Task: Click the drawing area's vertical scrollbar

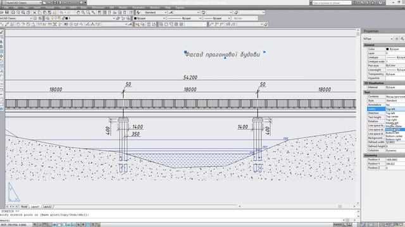Action: pos(358,117)
